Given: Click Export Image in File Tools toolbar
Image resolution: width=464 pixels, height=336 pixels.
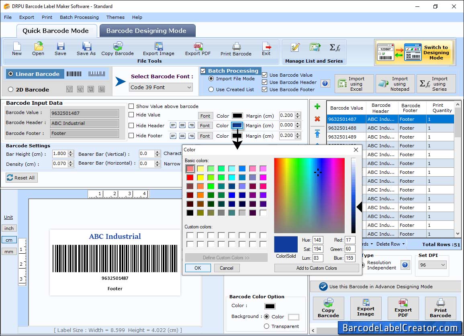Looking at the screenshot, I should coord(159,49).
